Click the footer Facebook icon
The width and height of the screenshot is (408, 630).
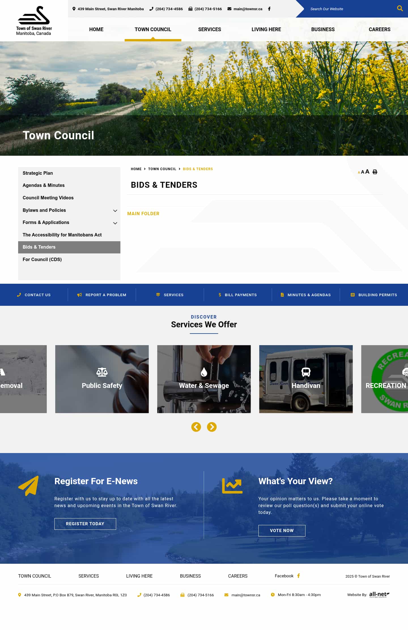(x=298, y=576)
